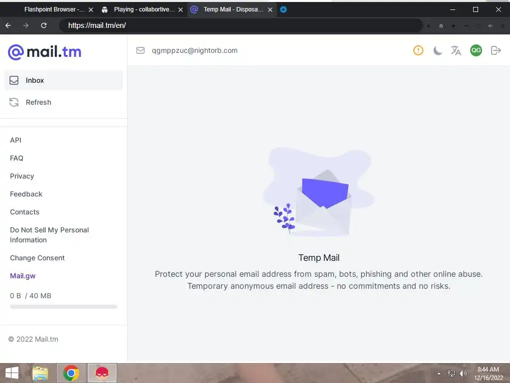Click the eject-style upload icon in toolbar

[x=428, y=26]
